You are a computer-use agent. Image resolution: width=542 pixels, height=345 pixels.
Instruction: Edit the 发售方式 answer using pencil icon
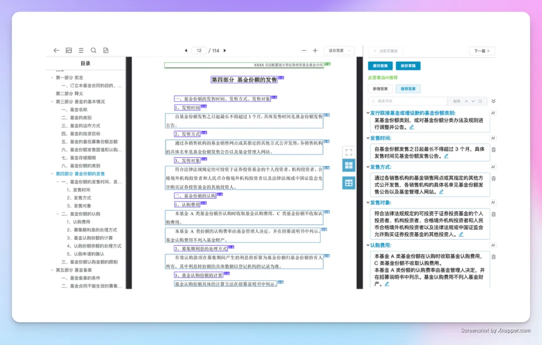point(441,191)
